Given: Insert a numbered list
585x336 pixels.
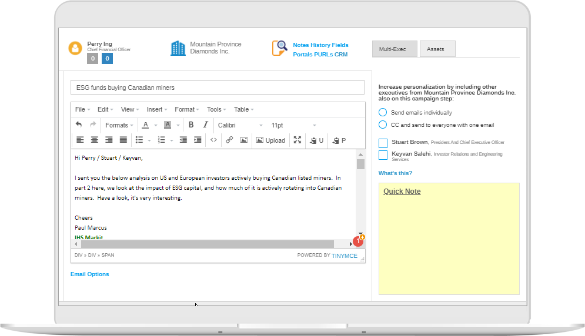Looking at the screenshot, I should tap(161, 140).
